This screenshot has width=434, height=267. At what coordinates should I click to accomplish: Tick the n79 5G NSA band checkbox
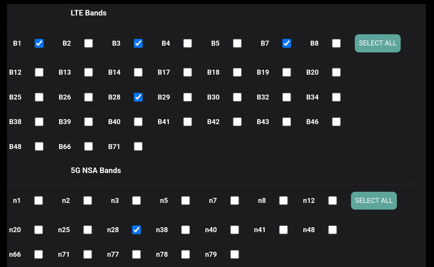pos(234,254)
